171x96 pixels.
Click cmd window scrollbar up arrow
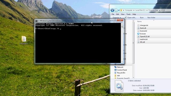(x=122, y=24)
